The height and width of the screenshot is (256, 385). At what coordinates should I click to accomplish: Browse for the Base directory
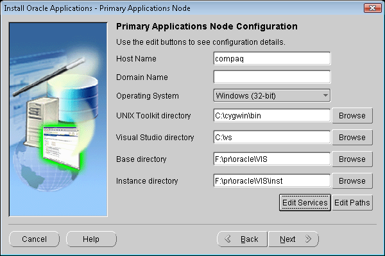pyautogui.click(x=352, y=159)
